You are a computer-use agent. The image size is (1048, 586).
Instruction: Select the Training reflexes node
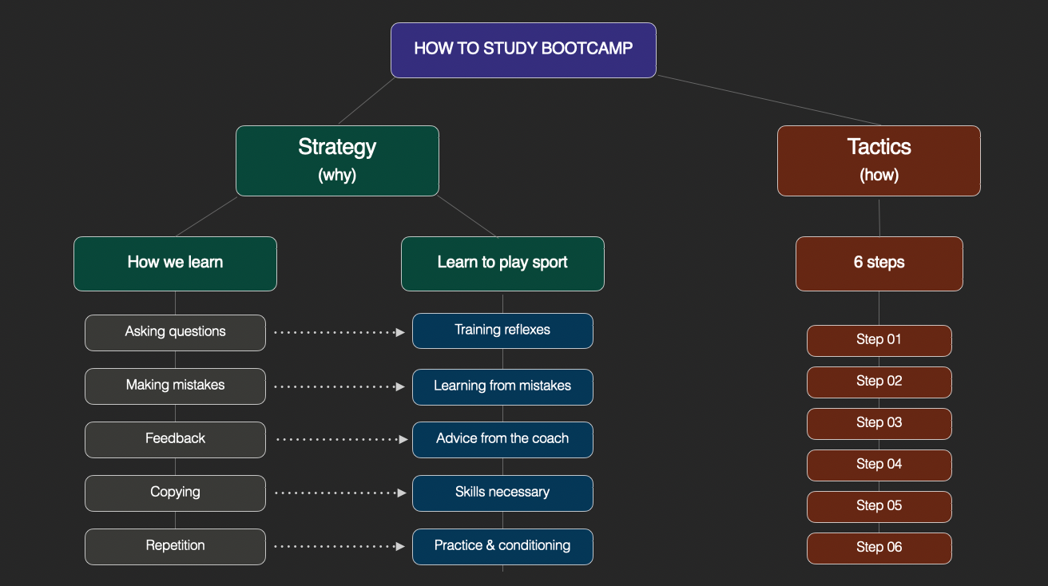[x=502, y=331]
